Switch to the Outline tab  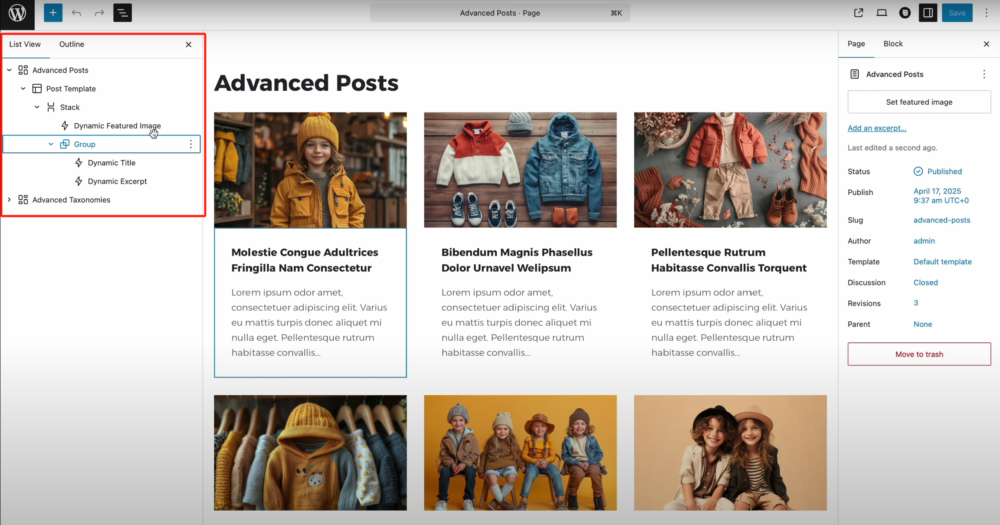coord(72,44)
